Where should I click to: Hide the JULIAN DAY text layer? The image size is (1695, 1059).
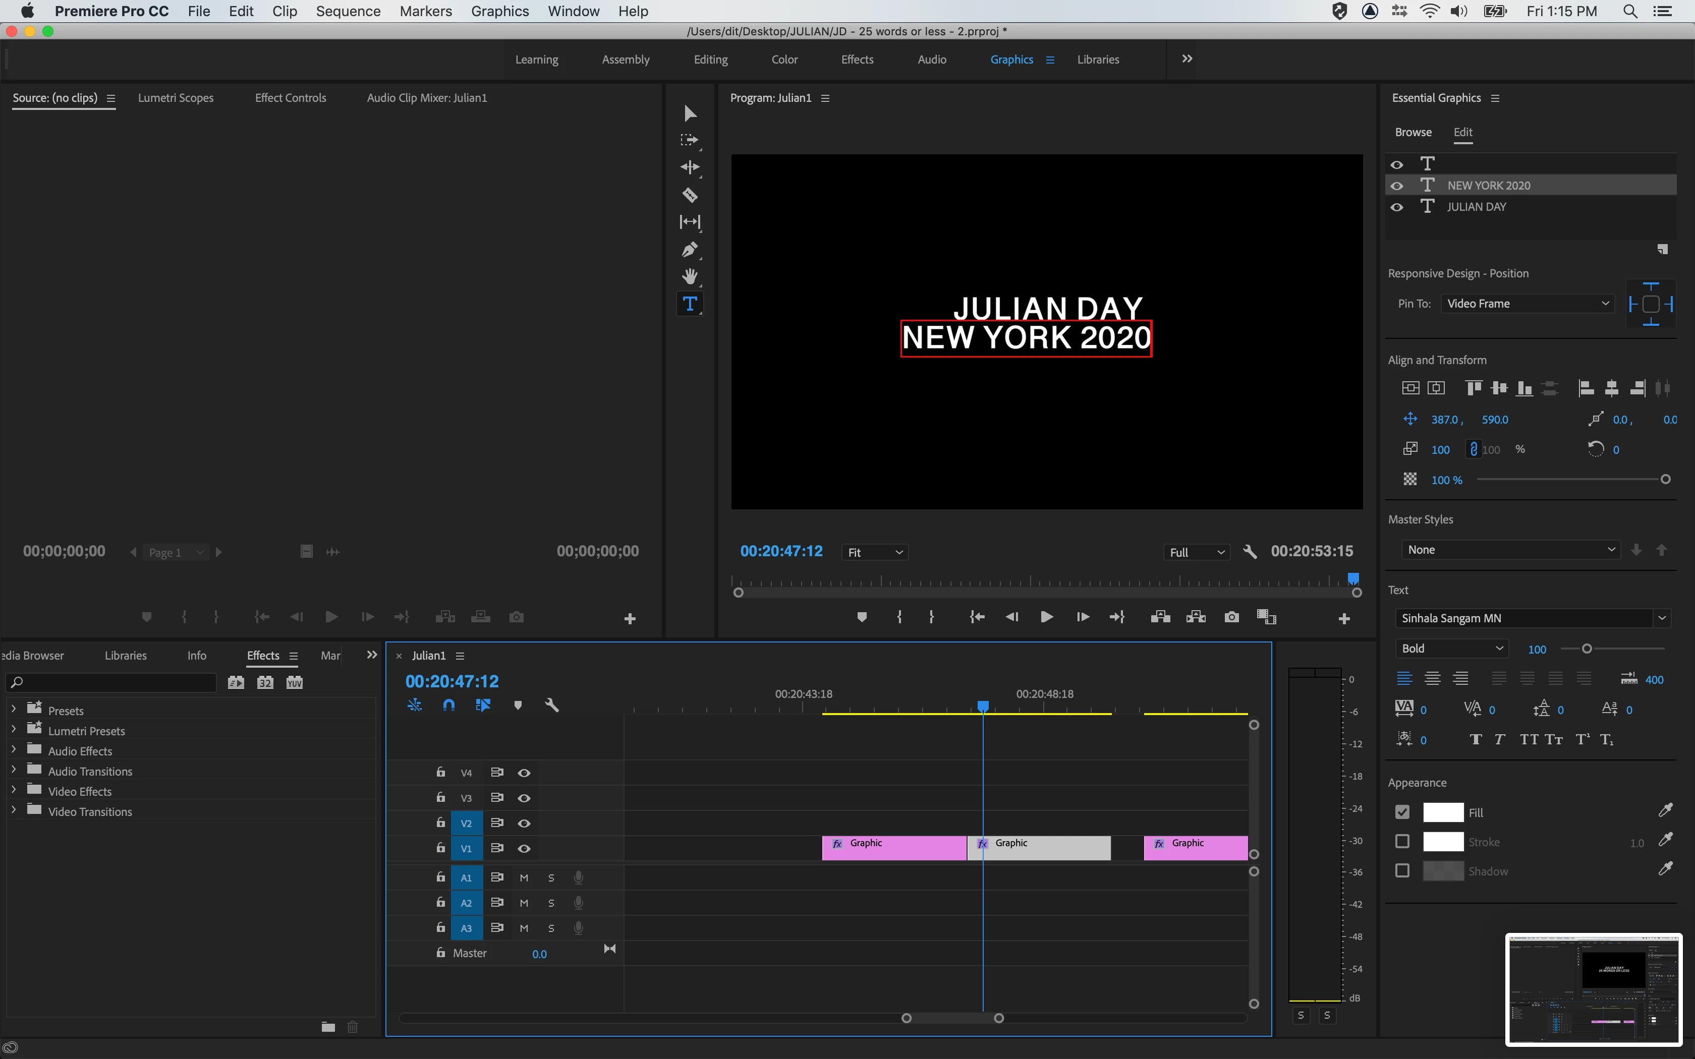1397,207
